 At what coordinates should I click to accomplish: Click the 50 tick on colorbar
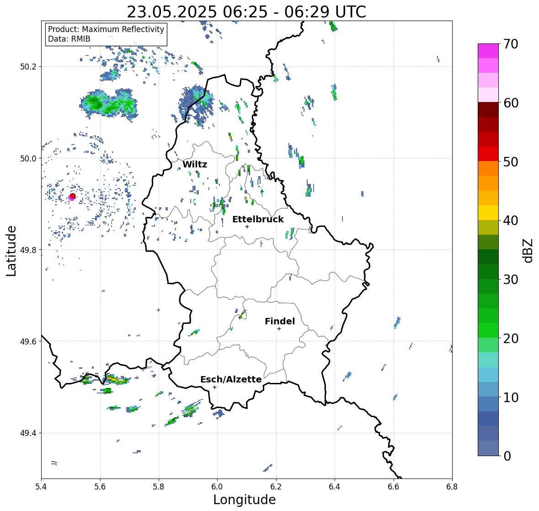click(511, 161)
